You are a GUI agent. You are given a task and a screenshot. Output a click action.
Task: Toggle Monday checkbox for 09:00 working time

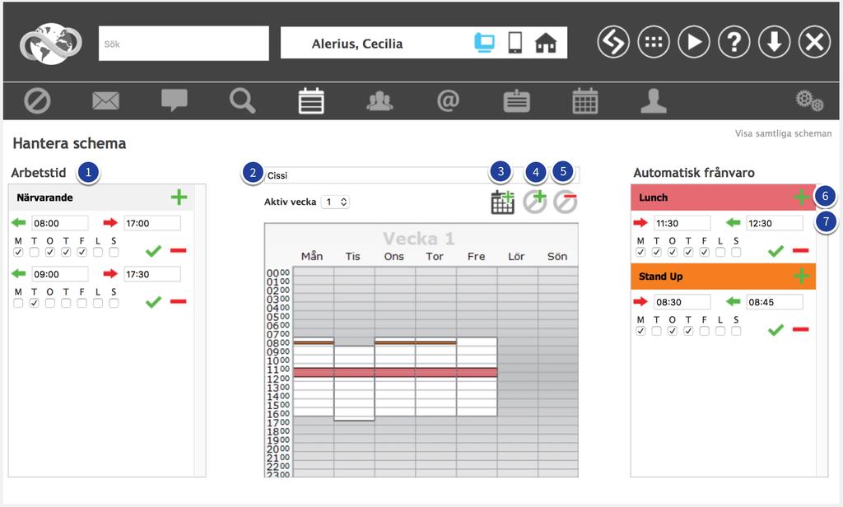[18, 303]
